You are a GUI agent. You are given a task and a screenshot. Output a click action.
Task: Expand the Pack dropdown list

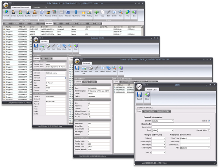[162, 130]
